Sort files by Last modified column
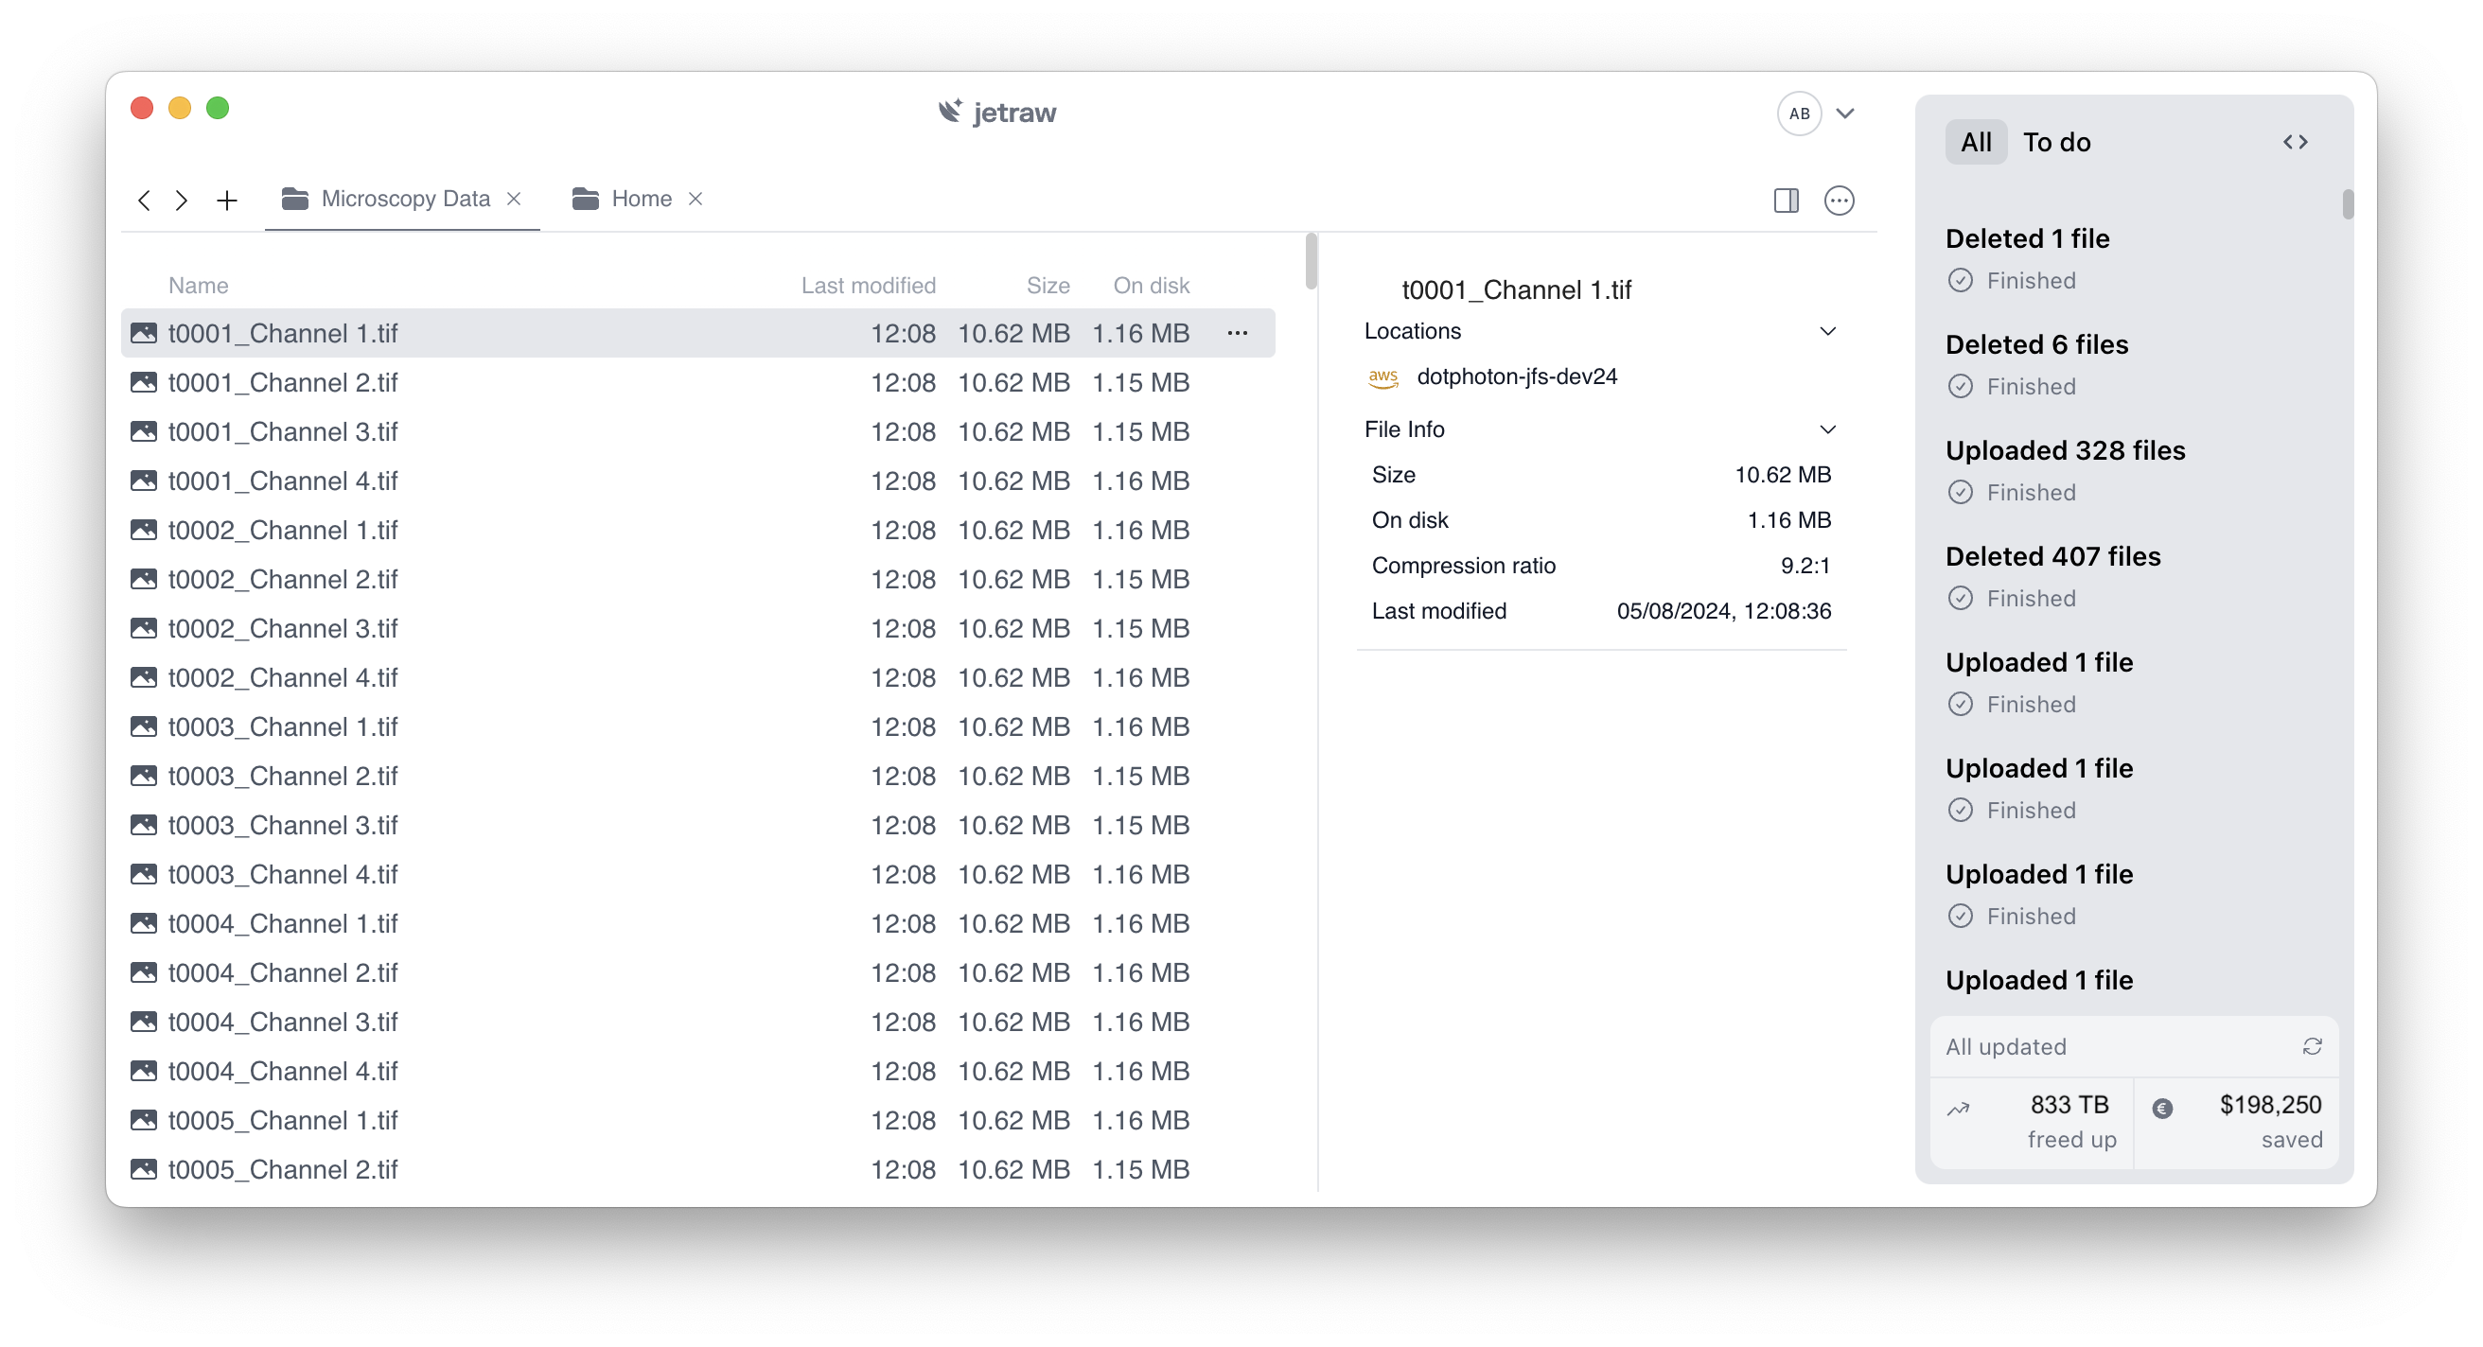 coord(868,286)
